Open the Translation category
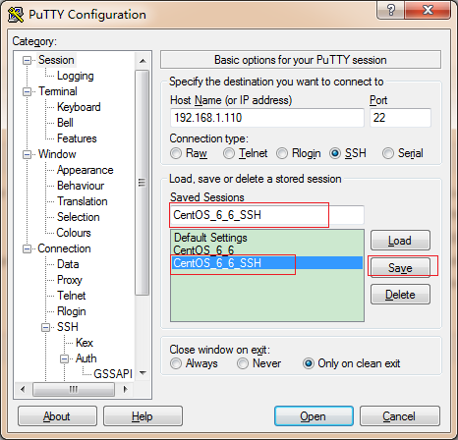Viewport: 458px width, 440px height. click(x=83, y=201)
